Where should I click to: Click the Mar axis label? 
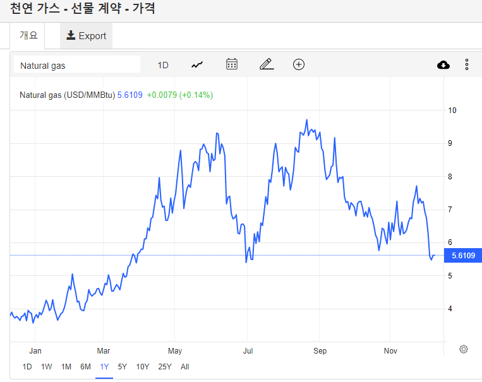[104, 350]
